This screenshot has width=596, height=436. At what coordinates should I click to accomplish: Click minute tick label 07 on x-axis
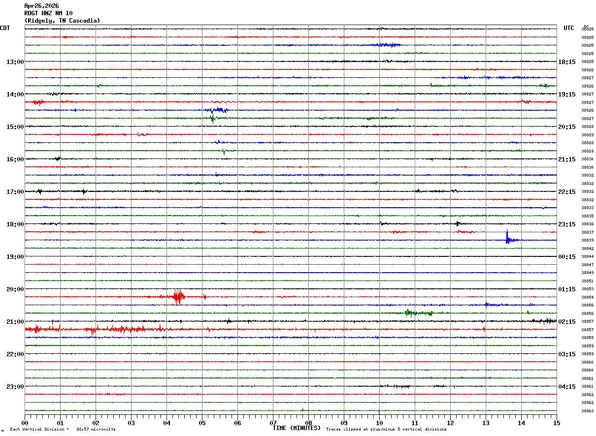tap(273, 423)
